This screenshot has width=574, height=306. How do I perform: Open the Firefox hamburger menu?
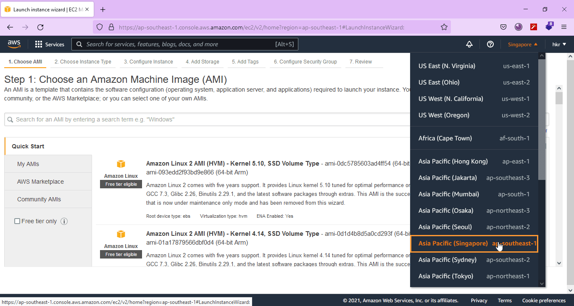click(564, 27)
